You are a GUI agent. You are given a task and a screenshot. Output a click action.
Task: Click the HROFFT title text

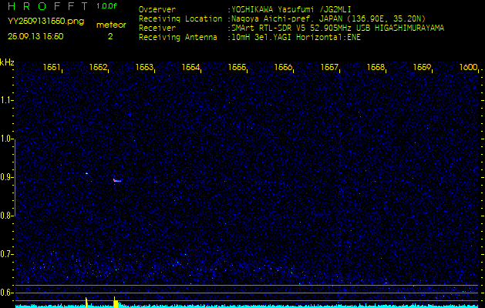click(49, 6)
